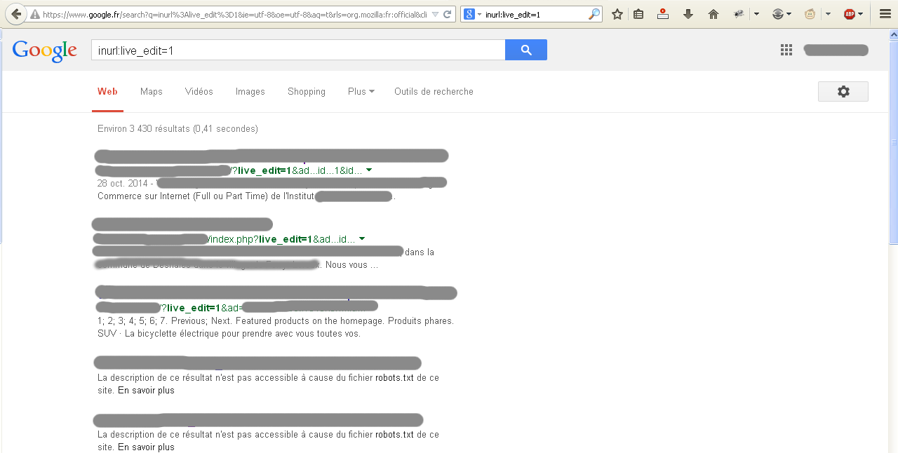Reload the page with the refresh icon
The width and height of the screenshot is (898, 453).
[447, 14]
